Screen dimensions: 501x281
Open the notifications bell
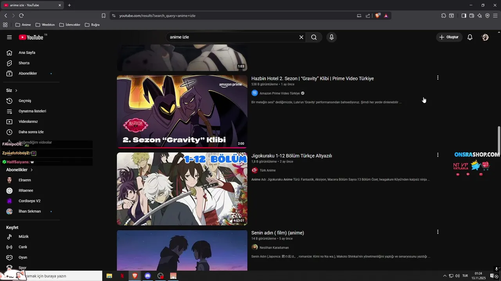pyautogui.click(x=470, y=37)
